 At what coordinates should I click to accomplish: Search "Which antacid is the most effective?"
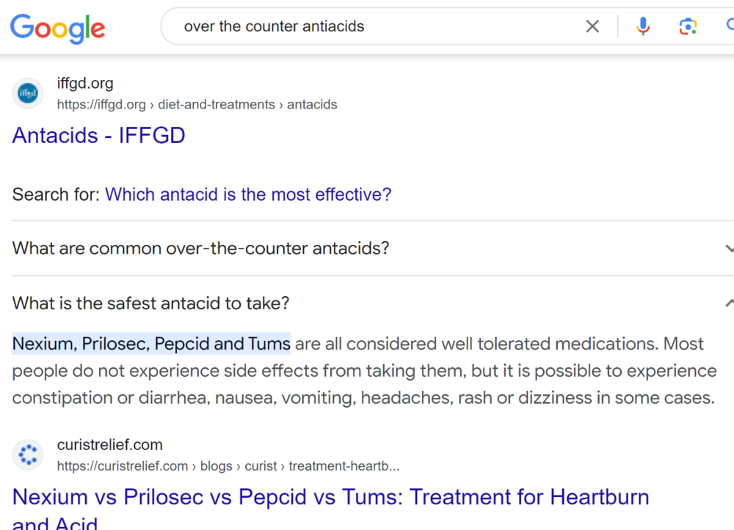pyautogui.click(x=248, y=195)
